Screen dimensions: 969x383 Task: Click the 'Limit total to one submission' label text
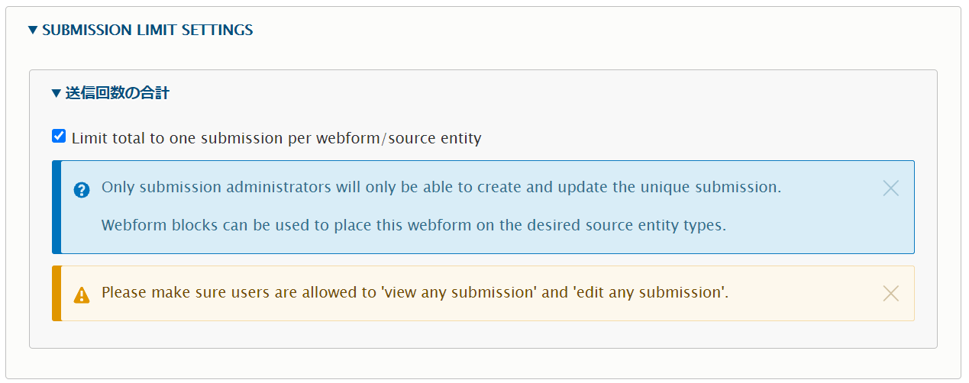(x=276, y=139)
